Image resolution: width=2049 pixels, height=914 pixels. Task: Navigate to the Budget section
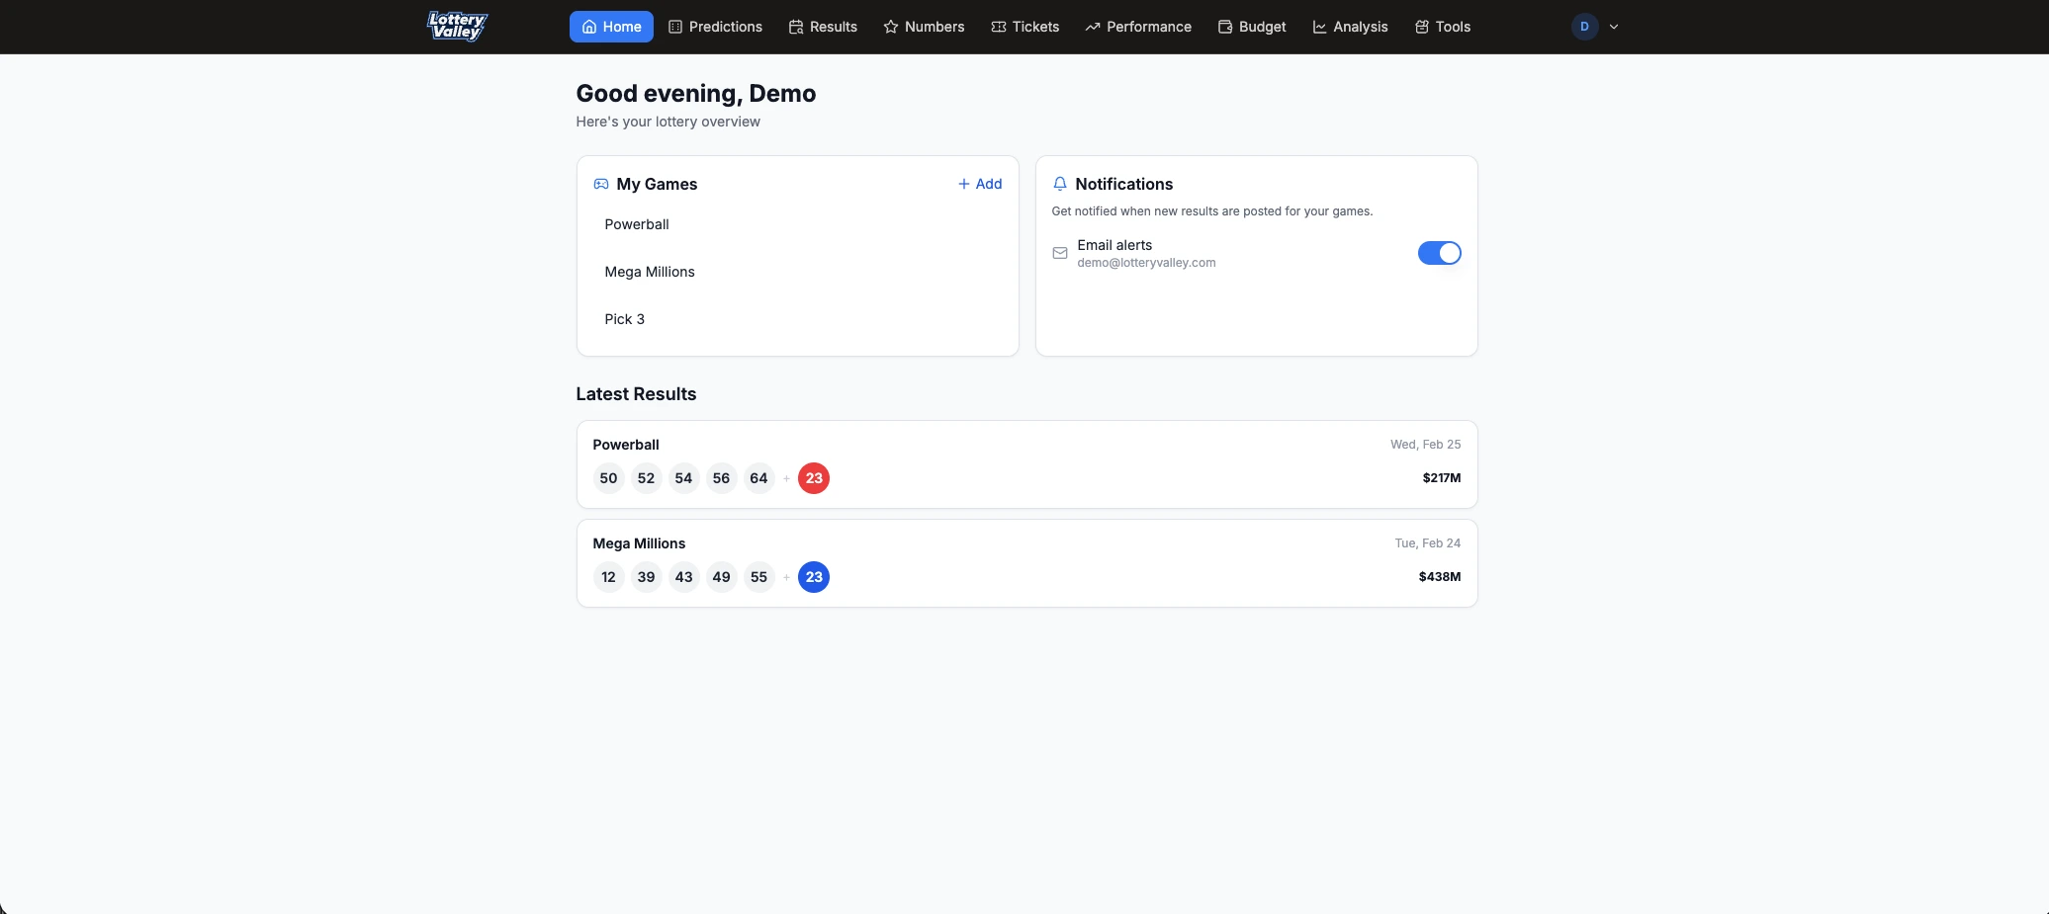pyautogui.click(x=1251, y=27)
